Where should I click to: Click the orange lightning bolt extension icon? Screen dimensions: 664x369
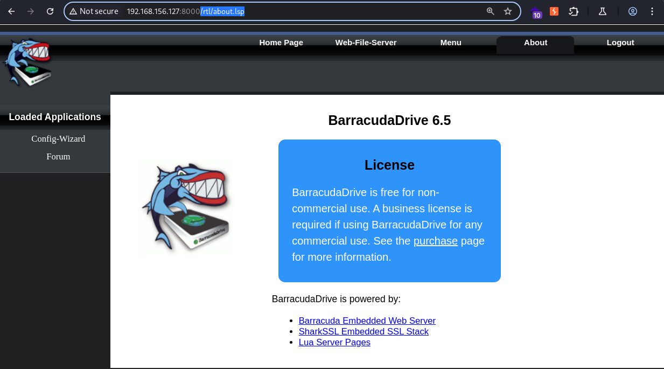click(x=554, y=11)
